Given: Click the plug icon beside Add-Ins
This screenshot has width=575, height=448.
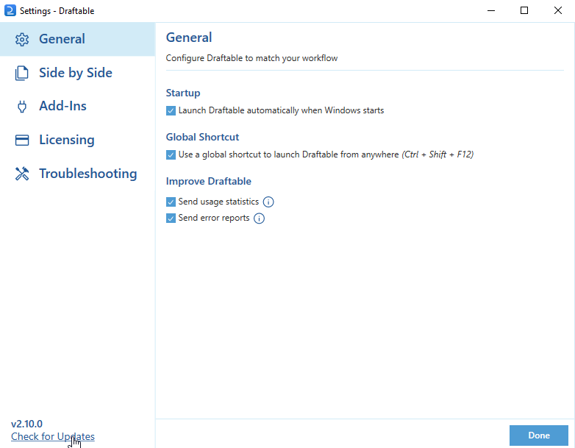Looking at the screenshot, I should click(x=22, y=107).
